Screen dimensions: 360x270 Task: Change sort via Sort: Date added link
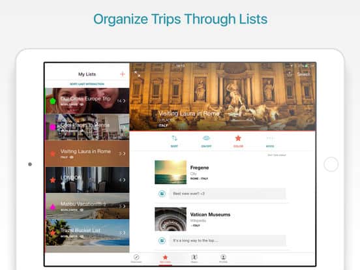point(277,155)
